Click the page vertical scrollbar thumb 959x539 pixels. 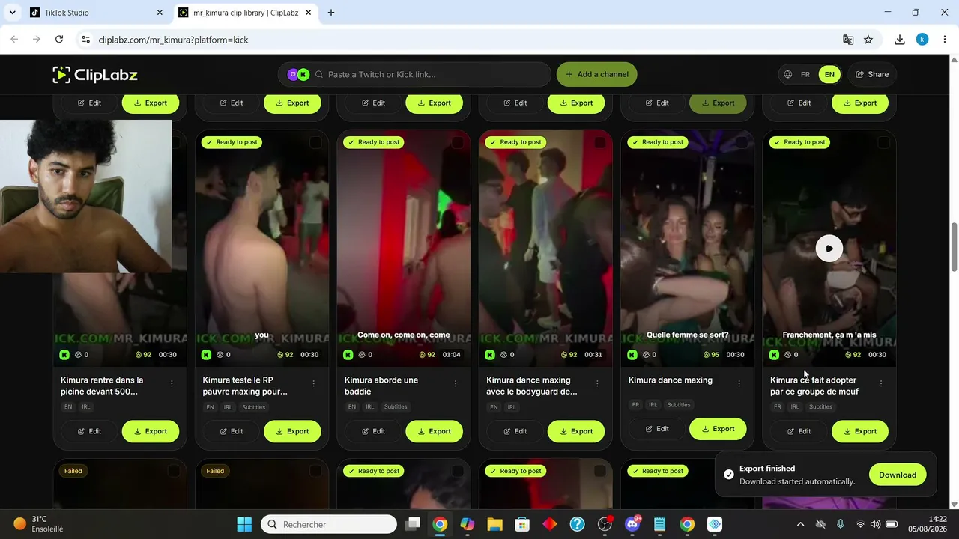click(954, 247)
